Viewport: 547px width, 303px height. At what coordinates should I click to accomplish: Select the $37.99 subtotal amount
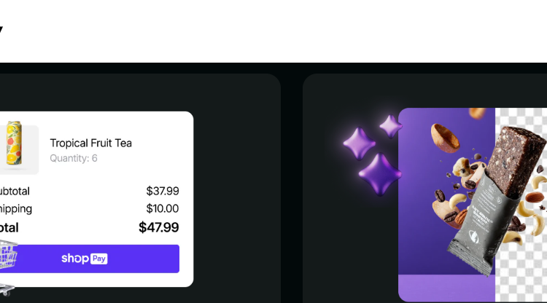(162, 192)
